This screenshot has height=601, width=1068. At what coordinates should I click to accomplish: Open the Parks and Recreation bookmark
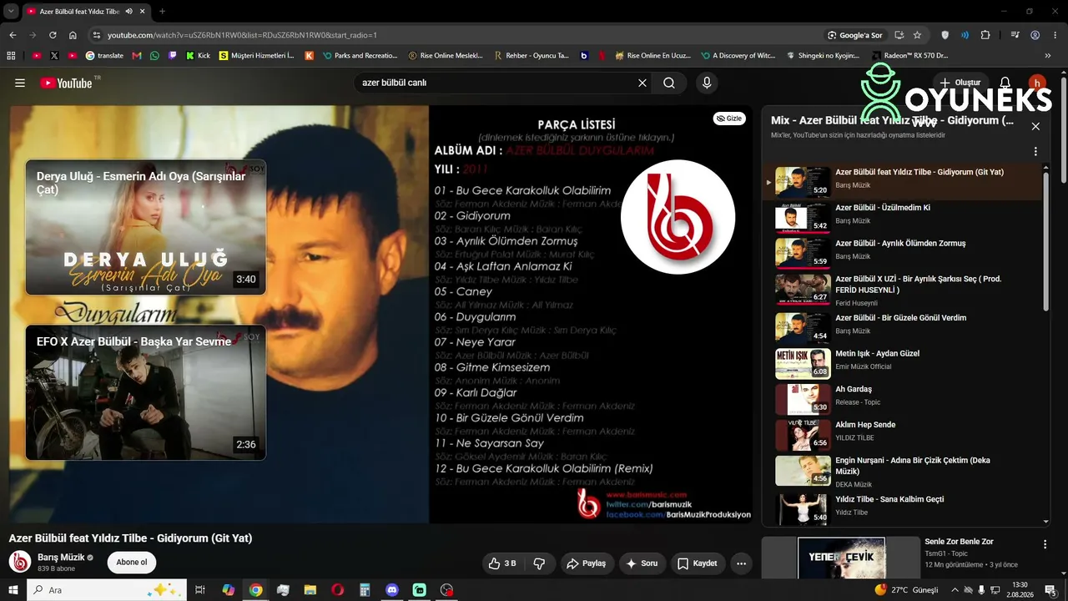click(360, 56)
